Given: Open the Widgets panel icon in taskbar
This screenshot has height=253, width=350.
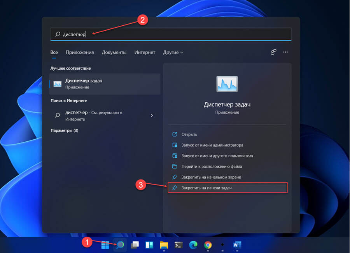Looking at the screenshot, I should 149,245.
